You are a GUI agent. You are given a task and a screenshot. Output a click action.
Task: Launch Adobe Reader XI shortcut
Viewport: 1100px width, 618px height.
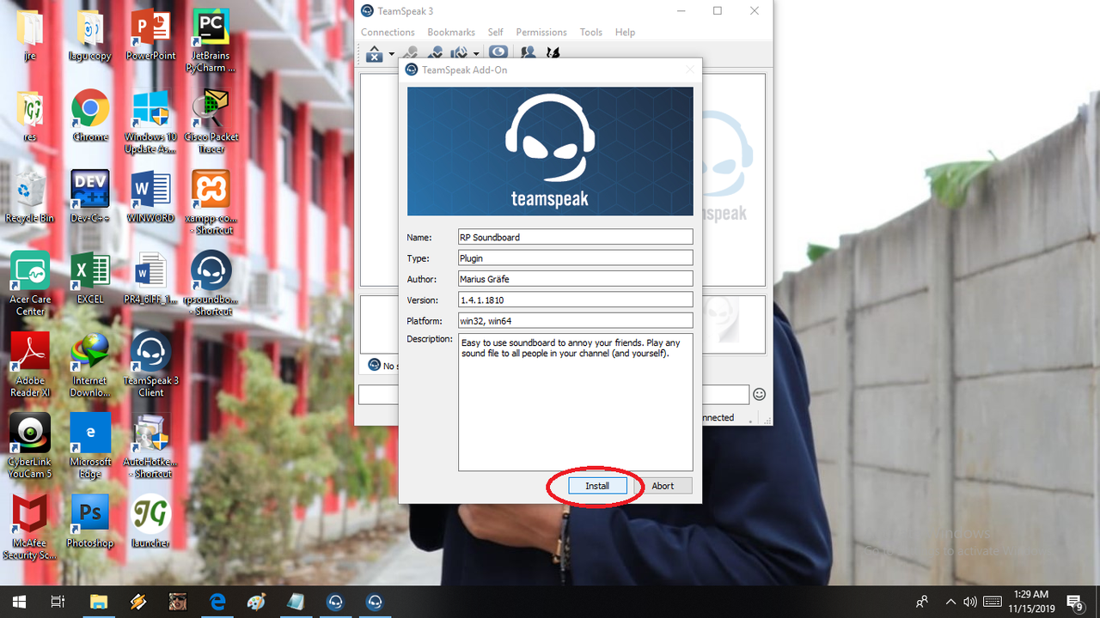[x=30, y=365]
